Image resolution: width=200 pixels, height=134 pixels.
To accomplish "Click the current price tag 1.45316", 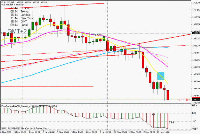I will point(196,99).
